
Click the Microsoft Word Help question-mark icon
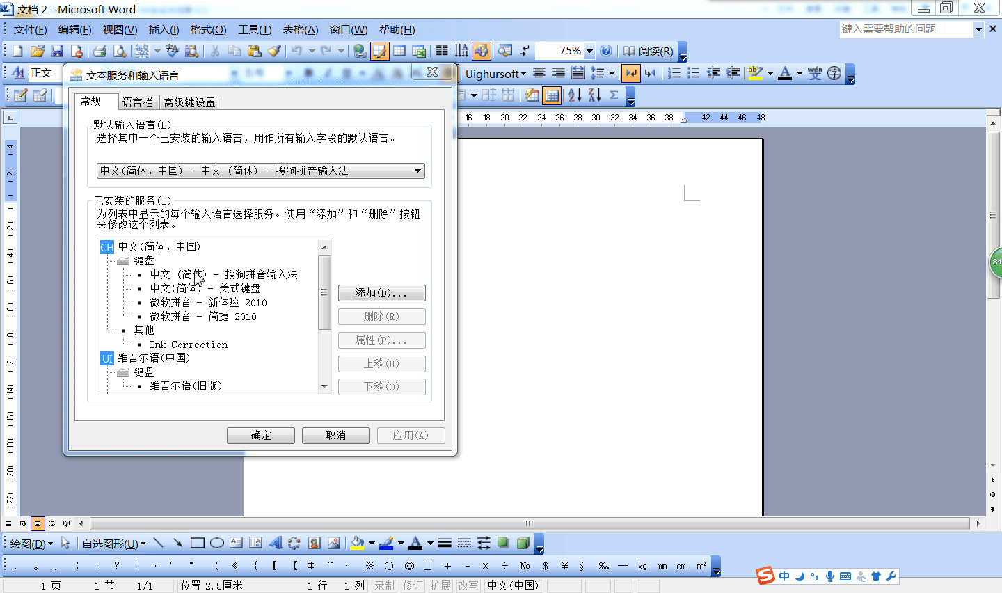[606, 51]
